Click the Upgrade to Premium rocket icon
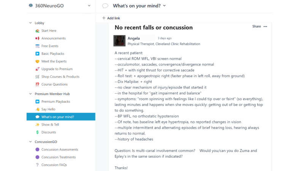The height and width of the screenshot is (171, 304). pyautogui.click(x=37, y=69)
